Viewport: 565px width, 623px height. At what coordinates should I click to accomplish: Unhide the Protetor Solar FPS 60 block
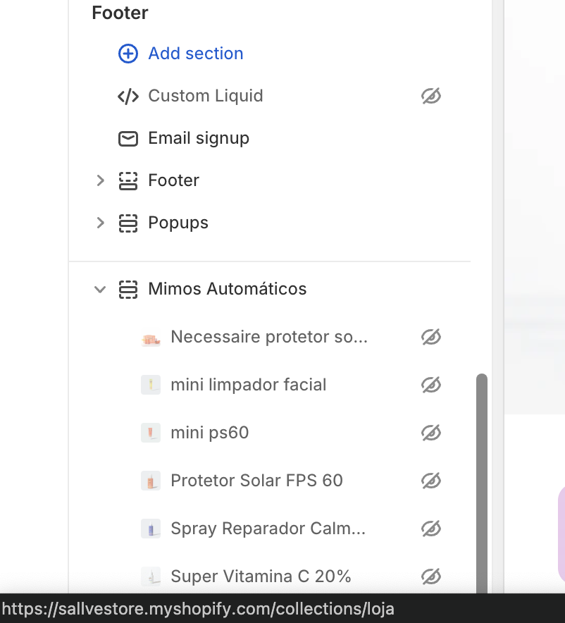[x=431, y=481]
